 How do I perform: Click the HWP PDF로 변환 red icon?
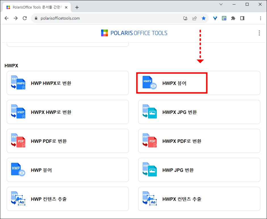18,140
